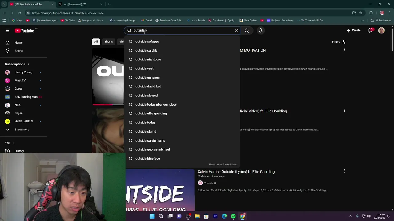Bookmark this page with the star icon

(361, 13)
